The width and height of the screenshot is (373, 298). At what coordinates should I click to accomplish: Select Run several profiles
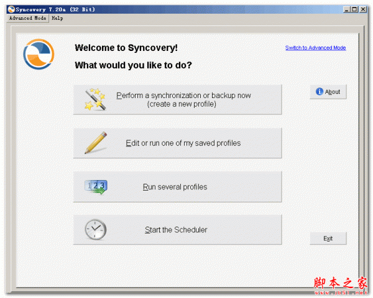pos(177,187)
